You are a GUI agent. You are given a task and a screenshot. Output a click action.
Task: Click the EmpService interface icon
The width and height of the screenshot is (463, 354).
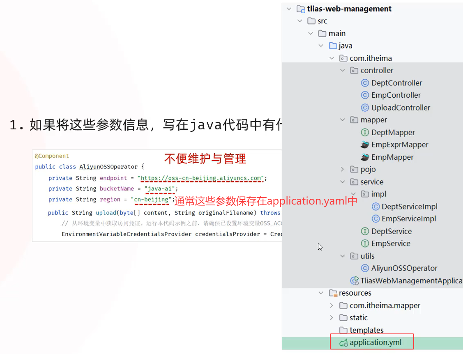(365, 244)
